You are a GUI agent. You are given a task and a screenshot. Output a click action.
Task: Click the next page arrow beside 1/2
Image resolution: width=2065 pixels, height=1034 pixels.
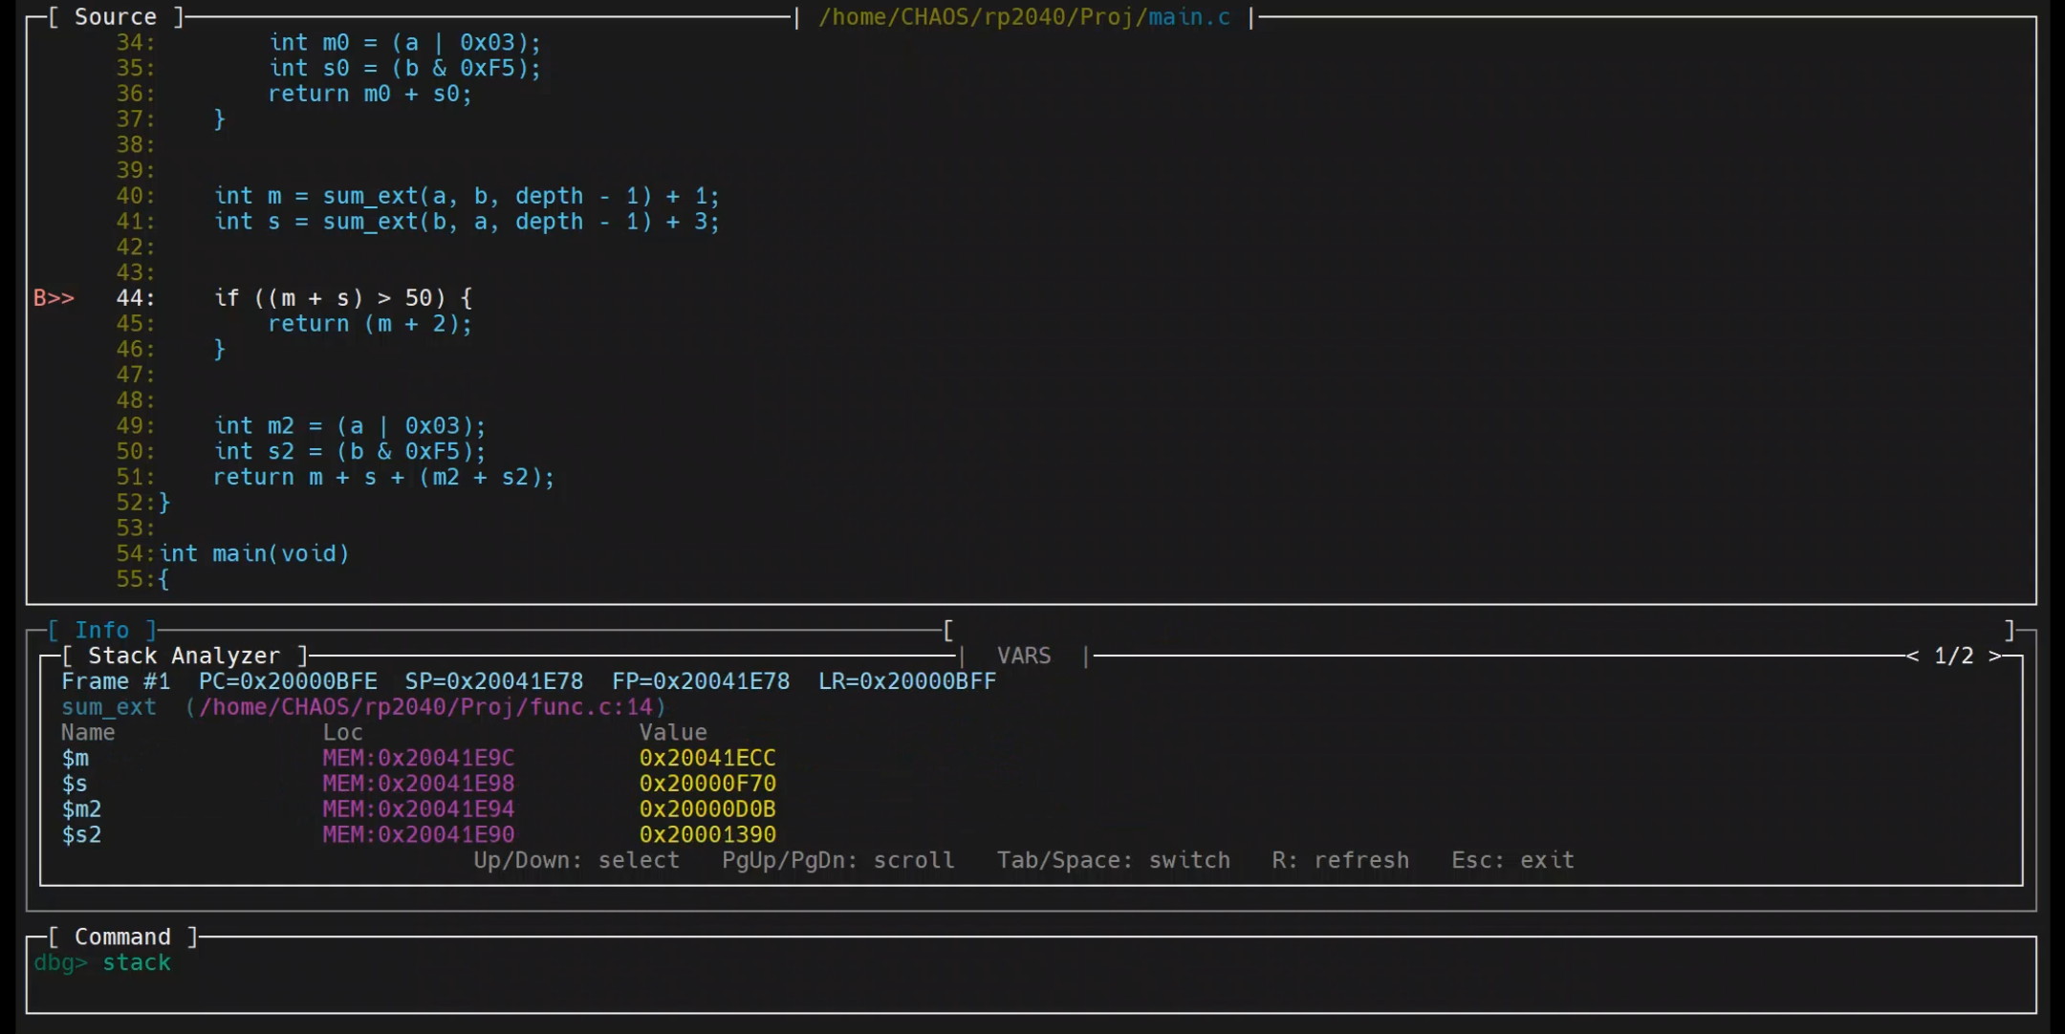1995,656
